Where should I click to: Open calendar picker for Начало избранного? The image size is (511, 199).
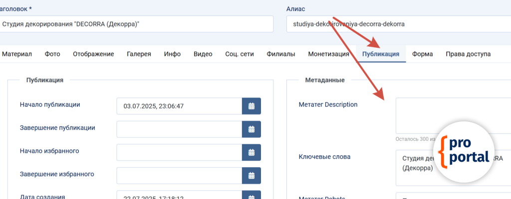[252, 152]
